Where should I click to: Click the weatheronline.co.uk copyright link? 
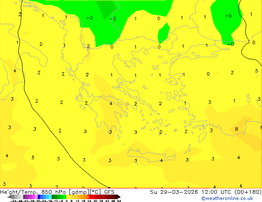(x=227, y=198)
